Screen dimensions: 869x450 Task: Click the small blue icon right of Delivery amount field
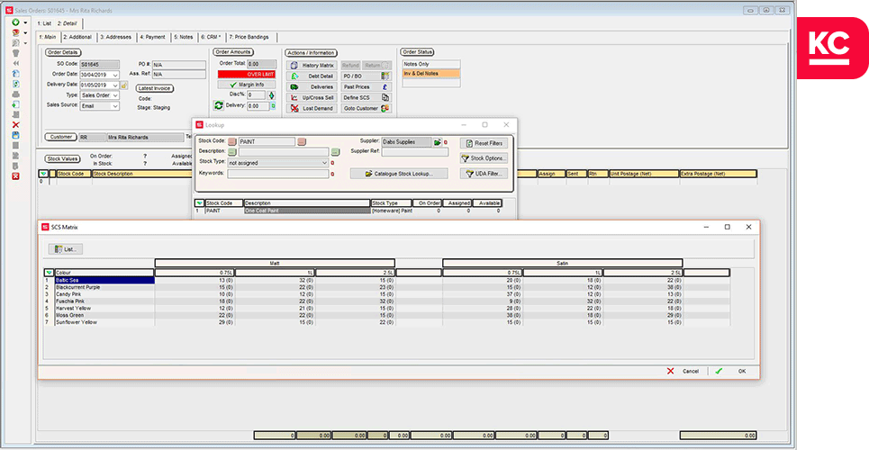click(273, 106)
